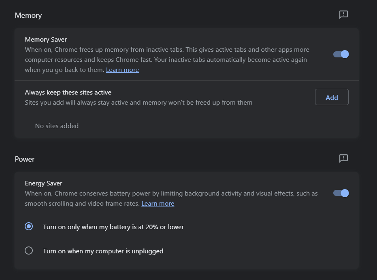377x280 pixels.
Task: Turn off the Energy Saver switch
Action: coord(341,193)
